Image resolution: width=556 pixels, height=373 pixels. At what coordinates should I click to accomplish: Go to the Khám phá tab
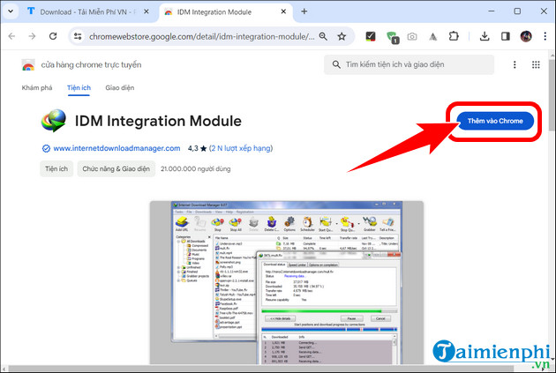pyautogui.click(x=37, y=88)
